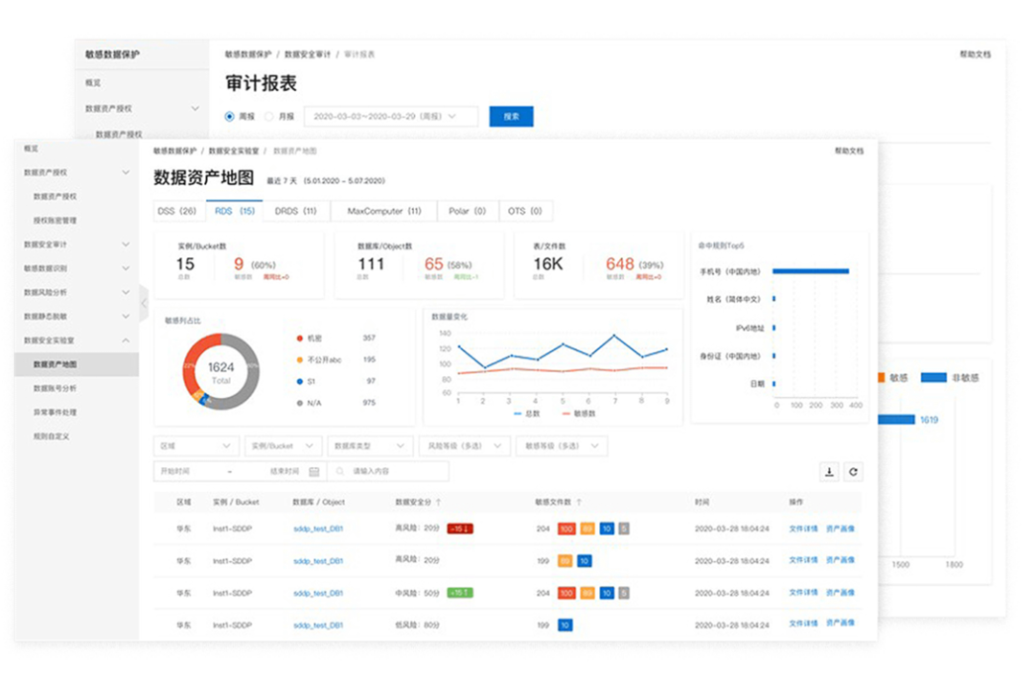Sort by 敏感文件数 arrow
This screenshot has height=678, width=1035.
[579, 503]
